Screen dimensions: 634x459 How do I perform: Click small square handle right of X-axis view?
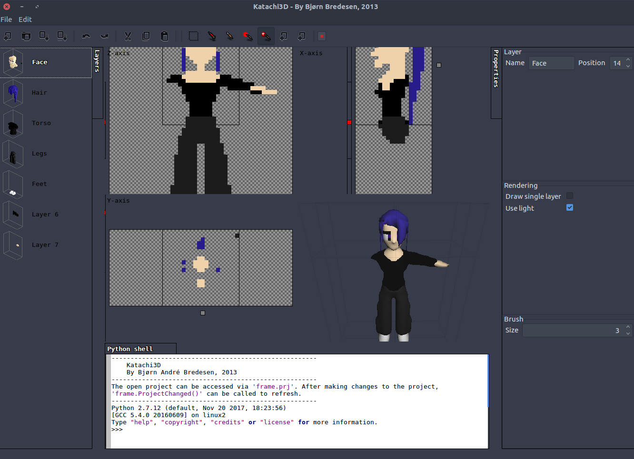[x=439, y=65]
